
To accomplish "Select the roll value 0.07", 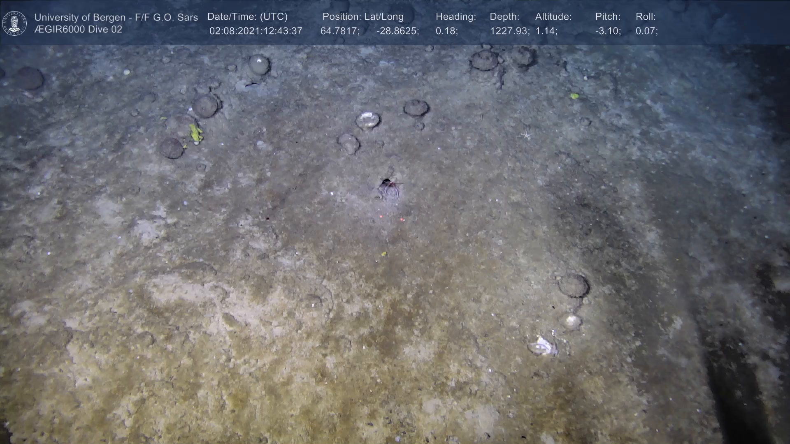I will pyautogui.click(x=646, y=31).
